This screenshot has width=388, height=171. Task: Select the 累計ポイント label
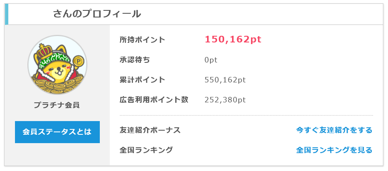coord(142,80)
